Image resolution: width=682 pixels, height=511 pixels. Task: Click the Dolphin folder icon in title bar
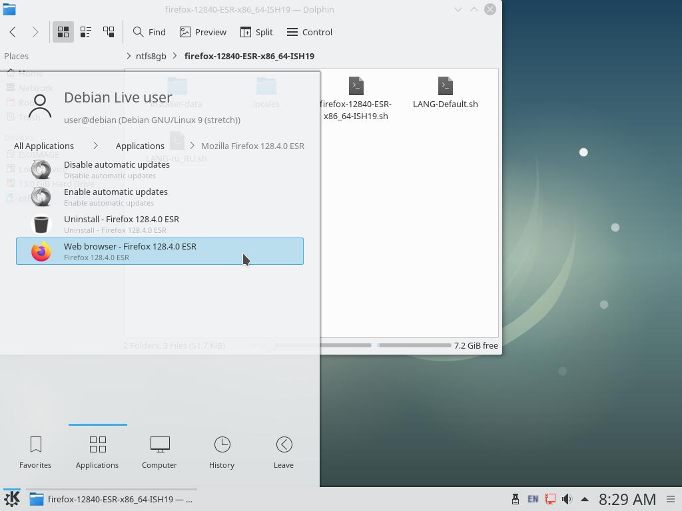pyautogui.click(x=9, y=9)
